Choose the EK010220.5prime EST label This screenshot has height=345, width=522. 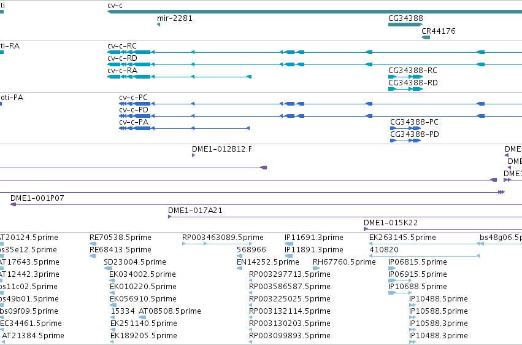coord(143,287)
